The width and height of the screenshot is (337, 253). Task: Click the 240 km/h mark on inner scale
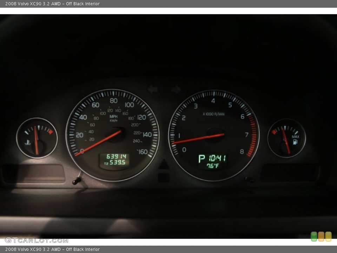(137, 141)
